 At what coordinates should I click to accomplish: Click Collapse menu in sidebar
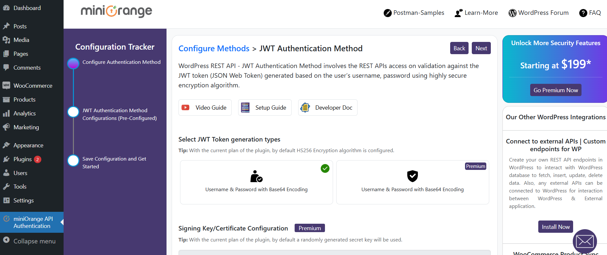[32, 241]
